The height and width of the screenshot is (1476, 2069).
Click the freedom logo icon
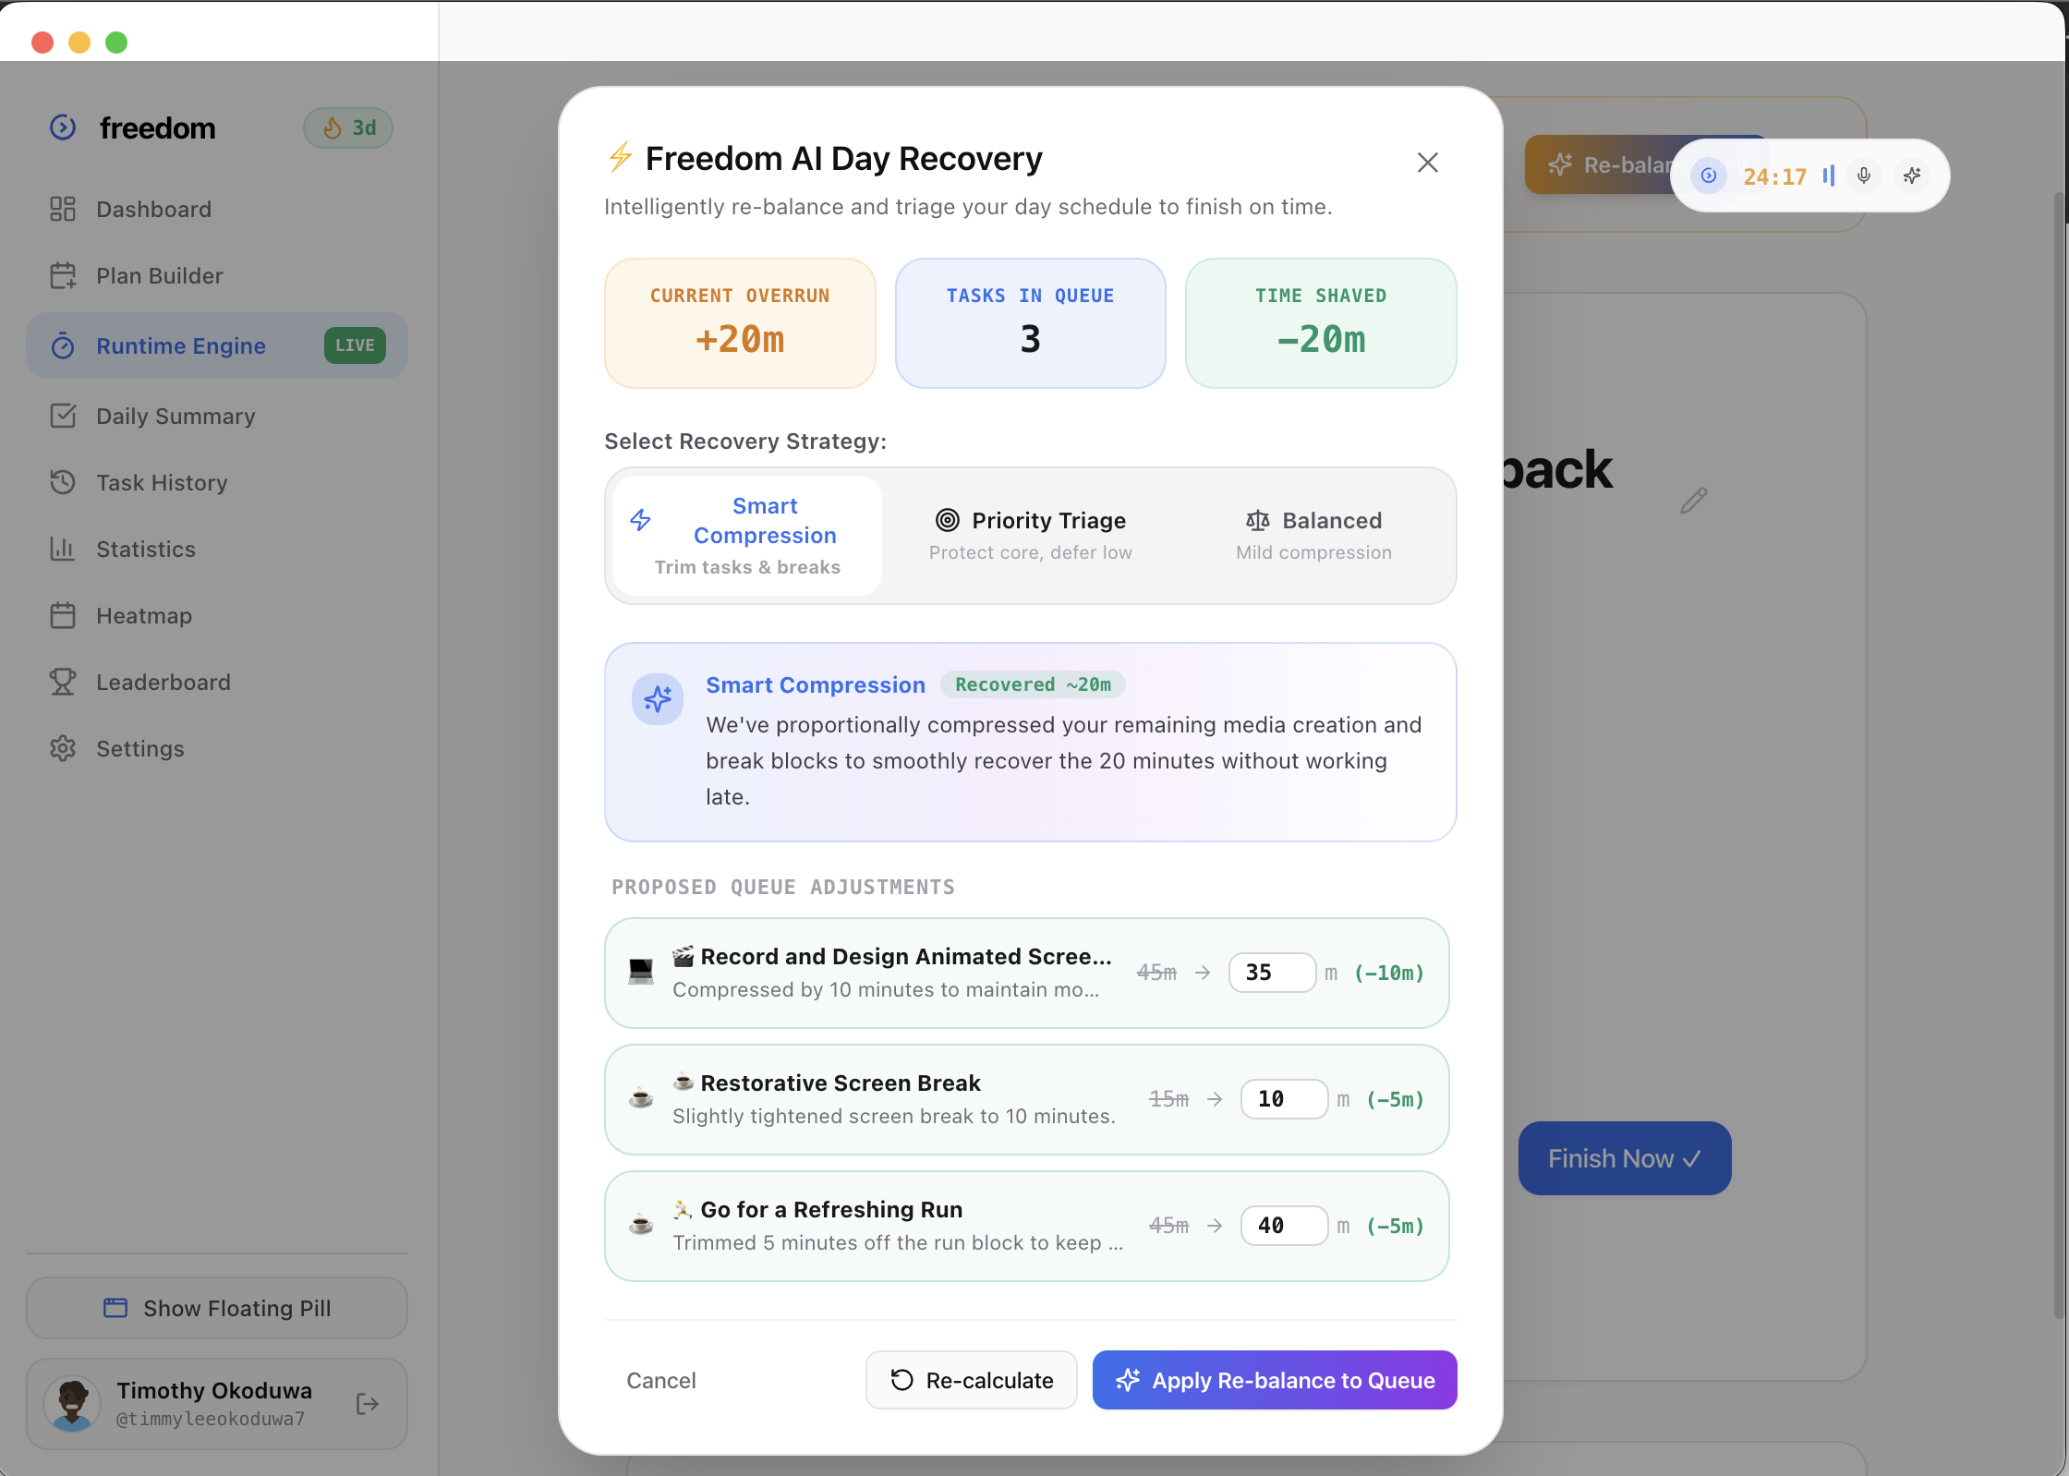click(x=63, y=127)
